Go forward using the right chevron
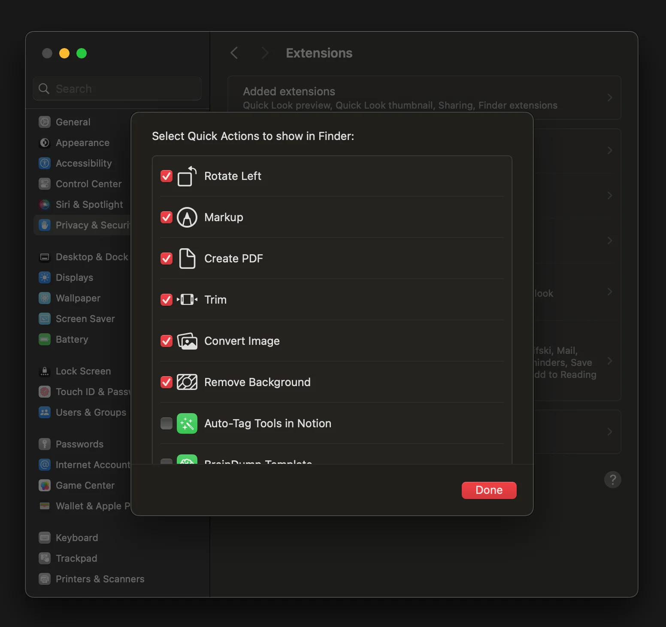The width and height of the screenshot is (666, 627). coord(265,53)
